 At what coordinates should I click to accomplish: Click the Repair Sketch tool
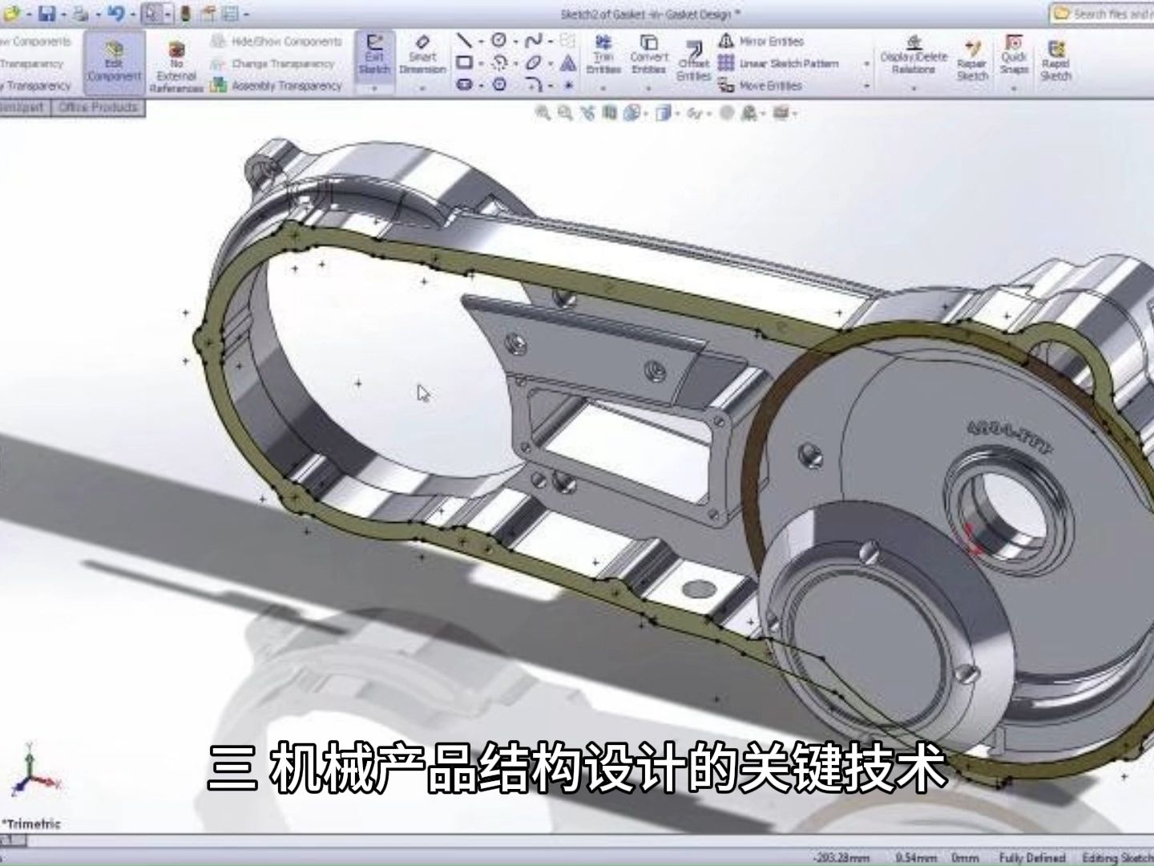[x=972, y=59]
